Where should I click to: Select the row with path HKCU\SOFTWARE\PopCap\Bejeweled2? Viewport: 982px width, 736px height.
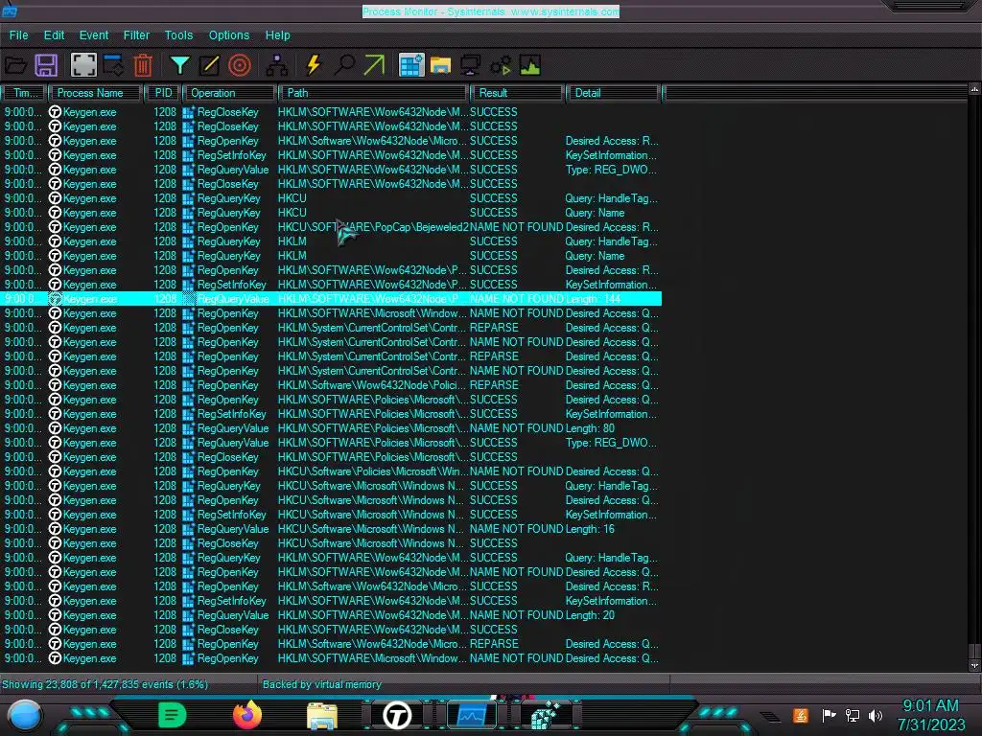[x=331, y=227]
